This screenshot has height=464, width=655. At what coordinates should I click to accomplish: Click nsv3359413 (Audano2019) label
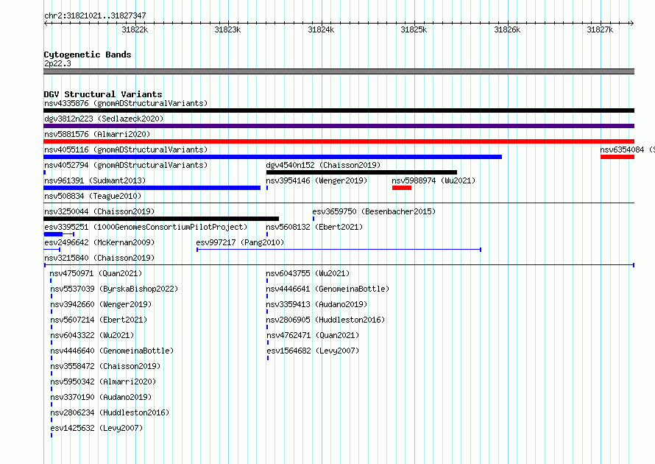(x=316, y=304)
